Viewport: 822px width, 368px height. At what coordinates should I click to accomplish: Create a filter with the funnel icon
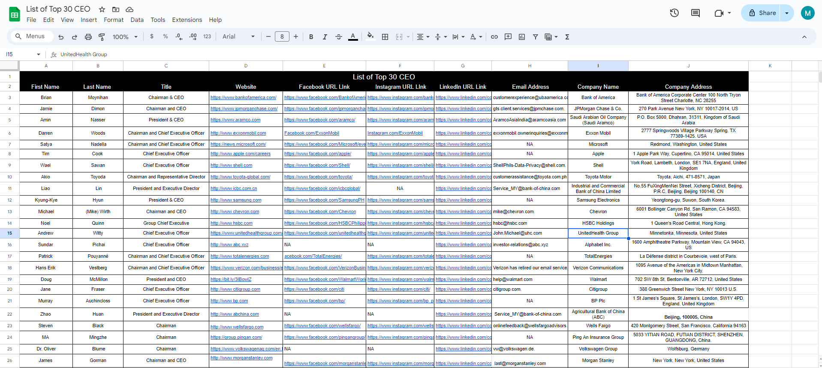[536, 37]
